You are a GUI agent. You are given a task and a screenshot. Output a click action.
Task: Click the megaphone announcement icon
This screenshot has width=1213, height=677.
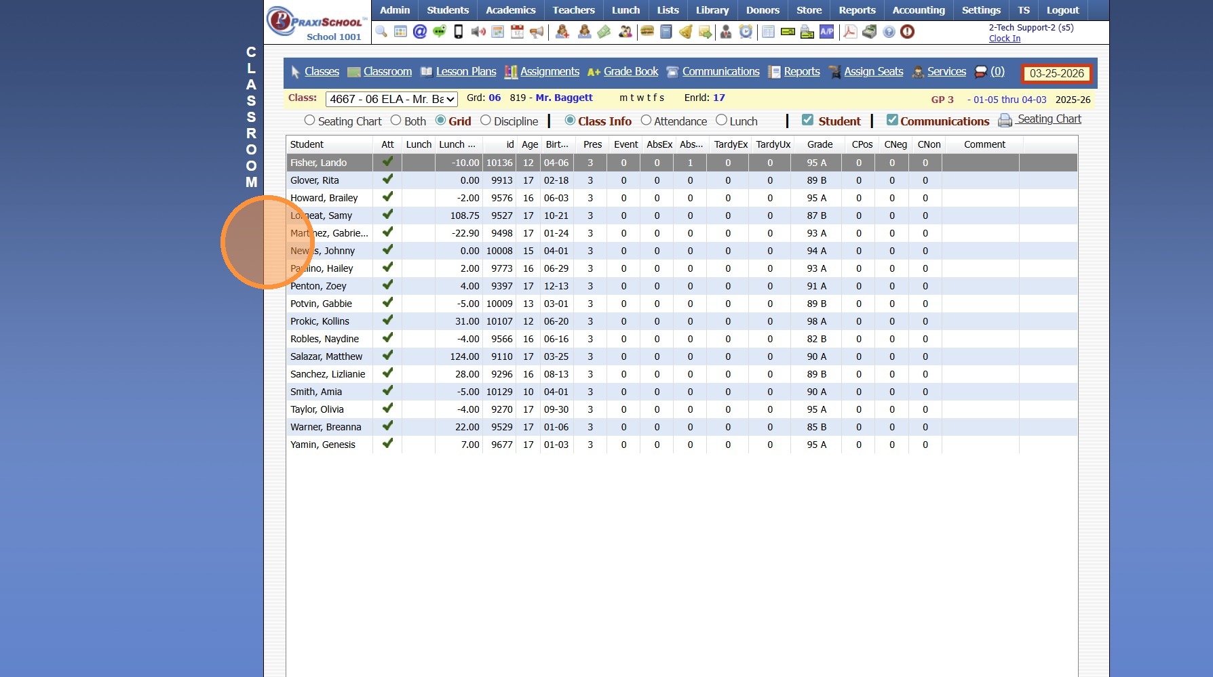537,32
